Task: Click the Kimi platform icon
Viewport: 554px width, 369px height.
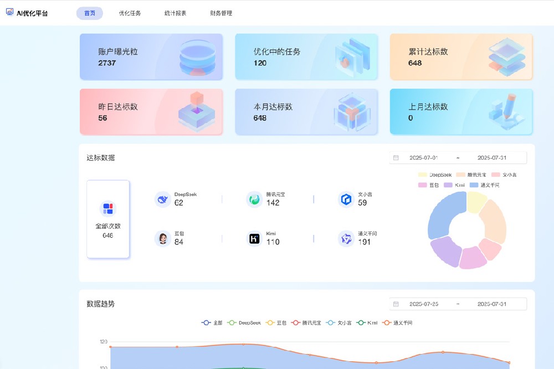Action: tap(254, 239)
